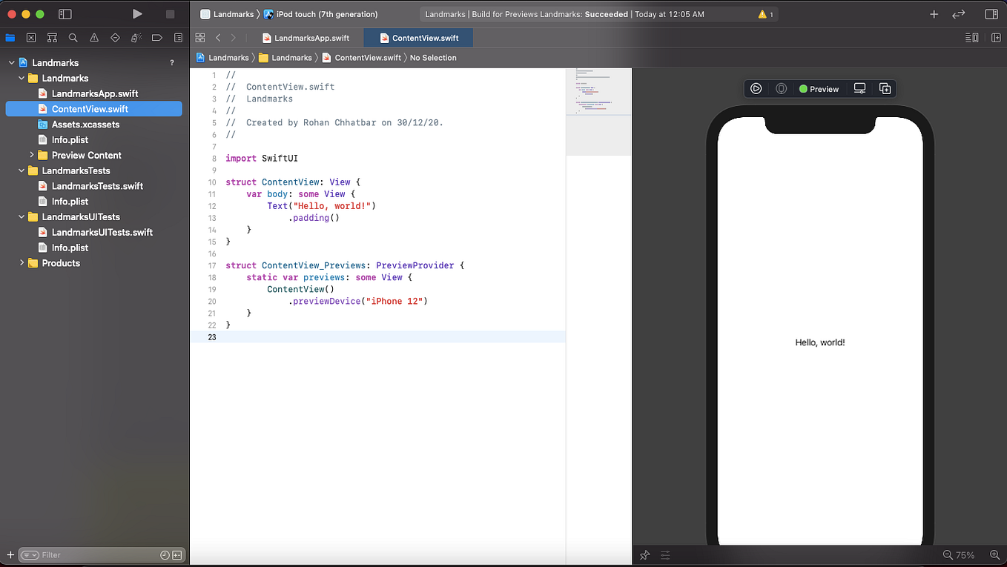Run the Landmarks app
The image size is (1007, 567).
[136, 13]
